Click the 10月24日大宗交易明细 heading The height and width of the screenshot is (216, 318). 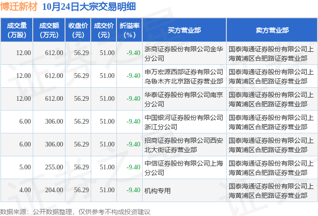[x=89, y=7]
